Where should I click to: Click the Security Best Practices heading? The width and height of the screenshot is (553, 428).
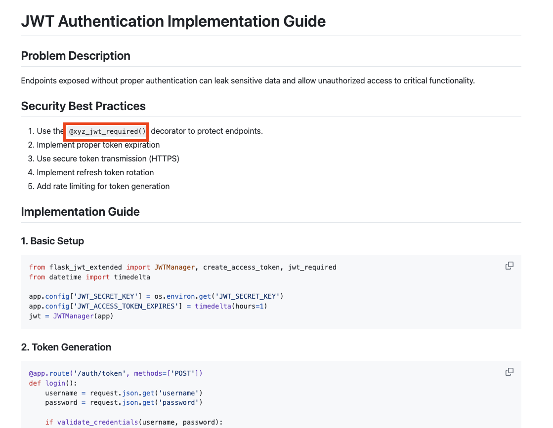pyautogui.click(x=83, y=106)
